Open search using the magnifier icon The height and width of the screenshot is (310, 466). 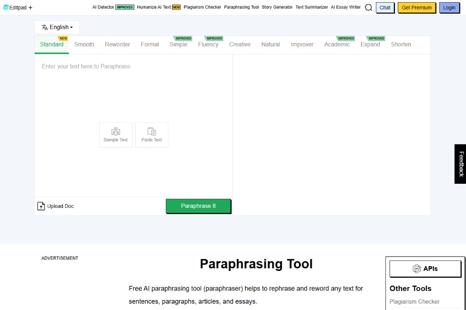(369, 7)
